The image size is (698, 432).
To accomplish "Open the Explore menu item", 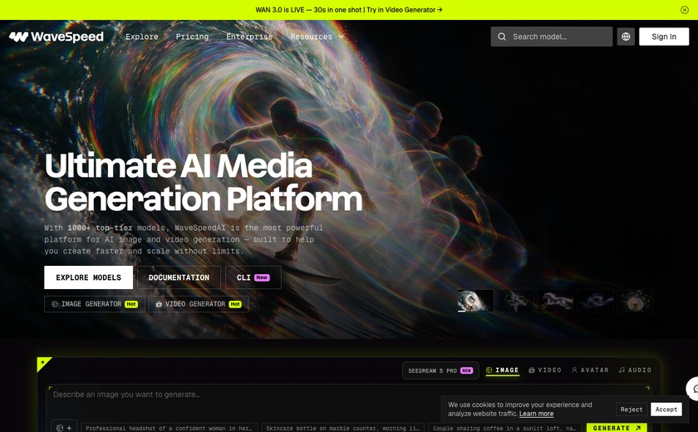I will (141, 37).
